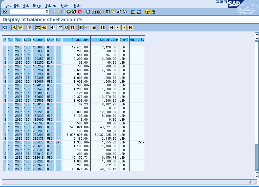
Task: Click the bottom-most scroll down arrow
Action: 257,177
